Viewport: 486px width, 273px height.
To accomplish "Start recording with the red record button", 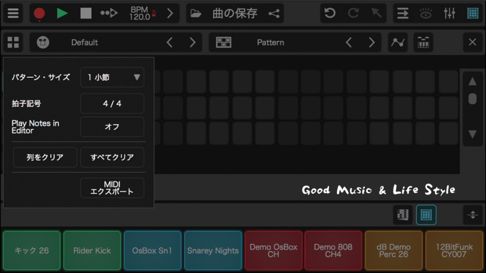I will click(x=39, y=14).
